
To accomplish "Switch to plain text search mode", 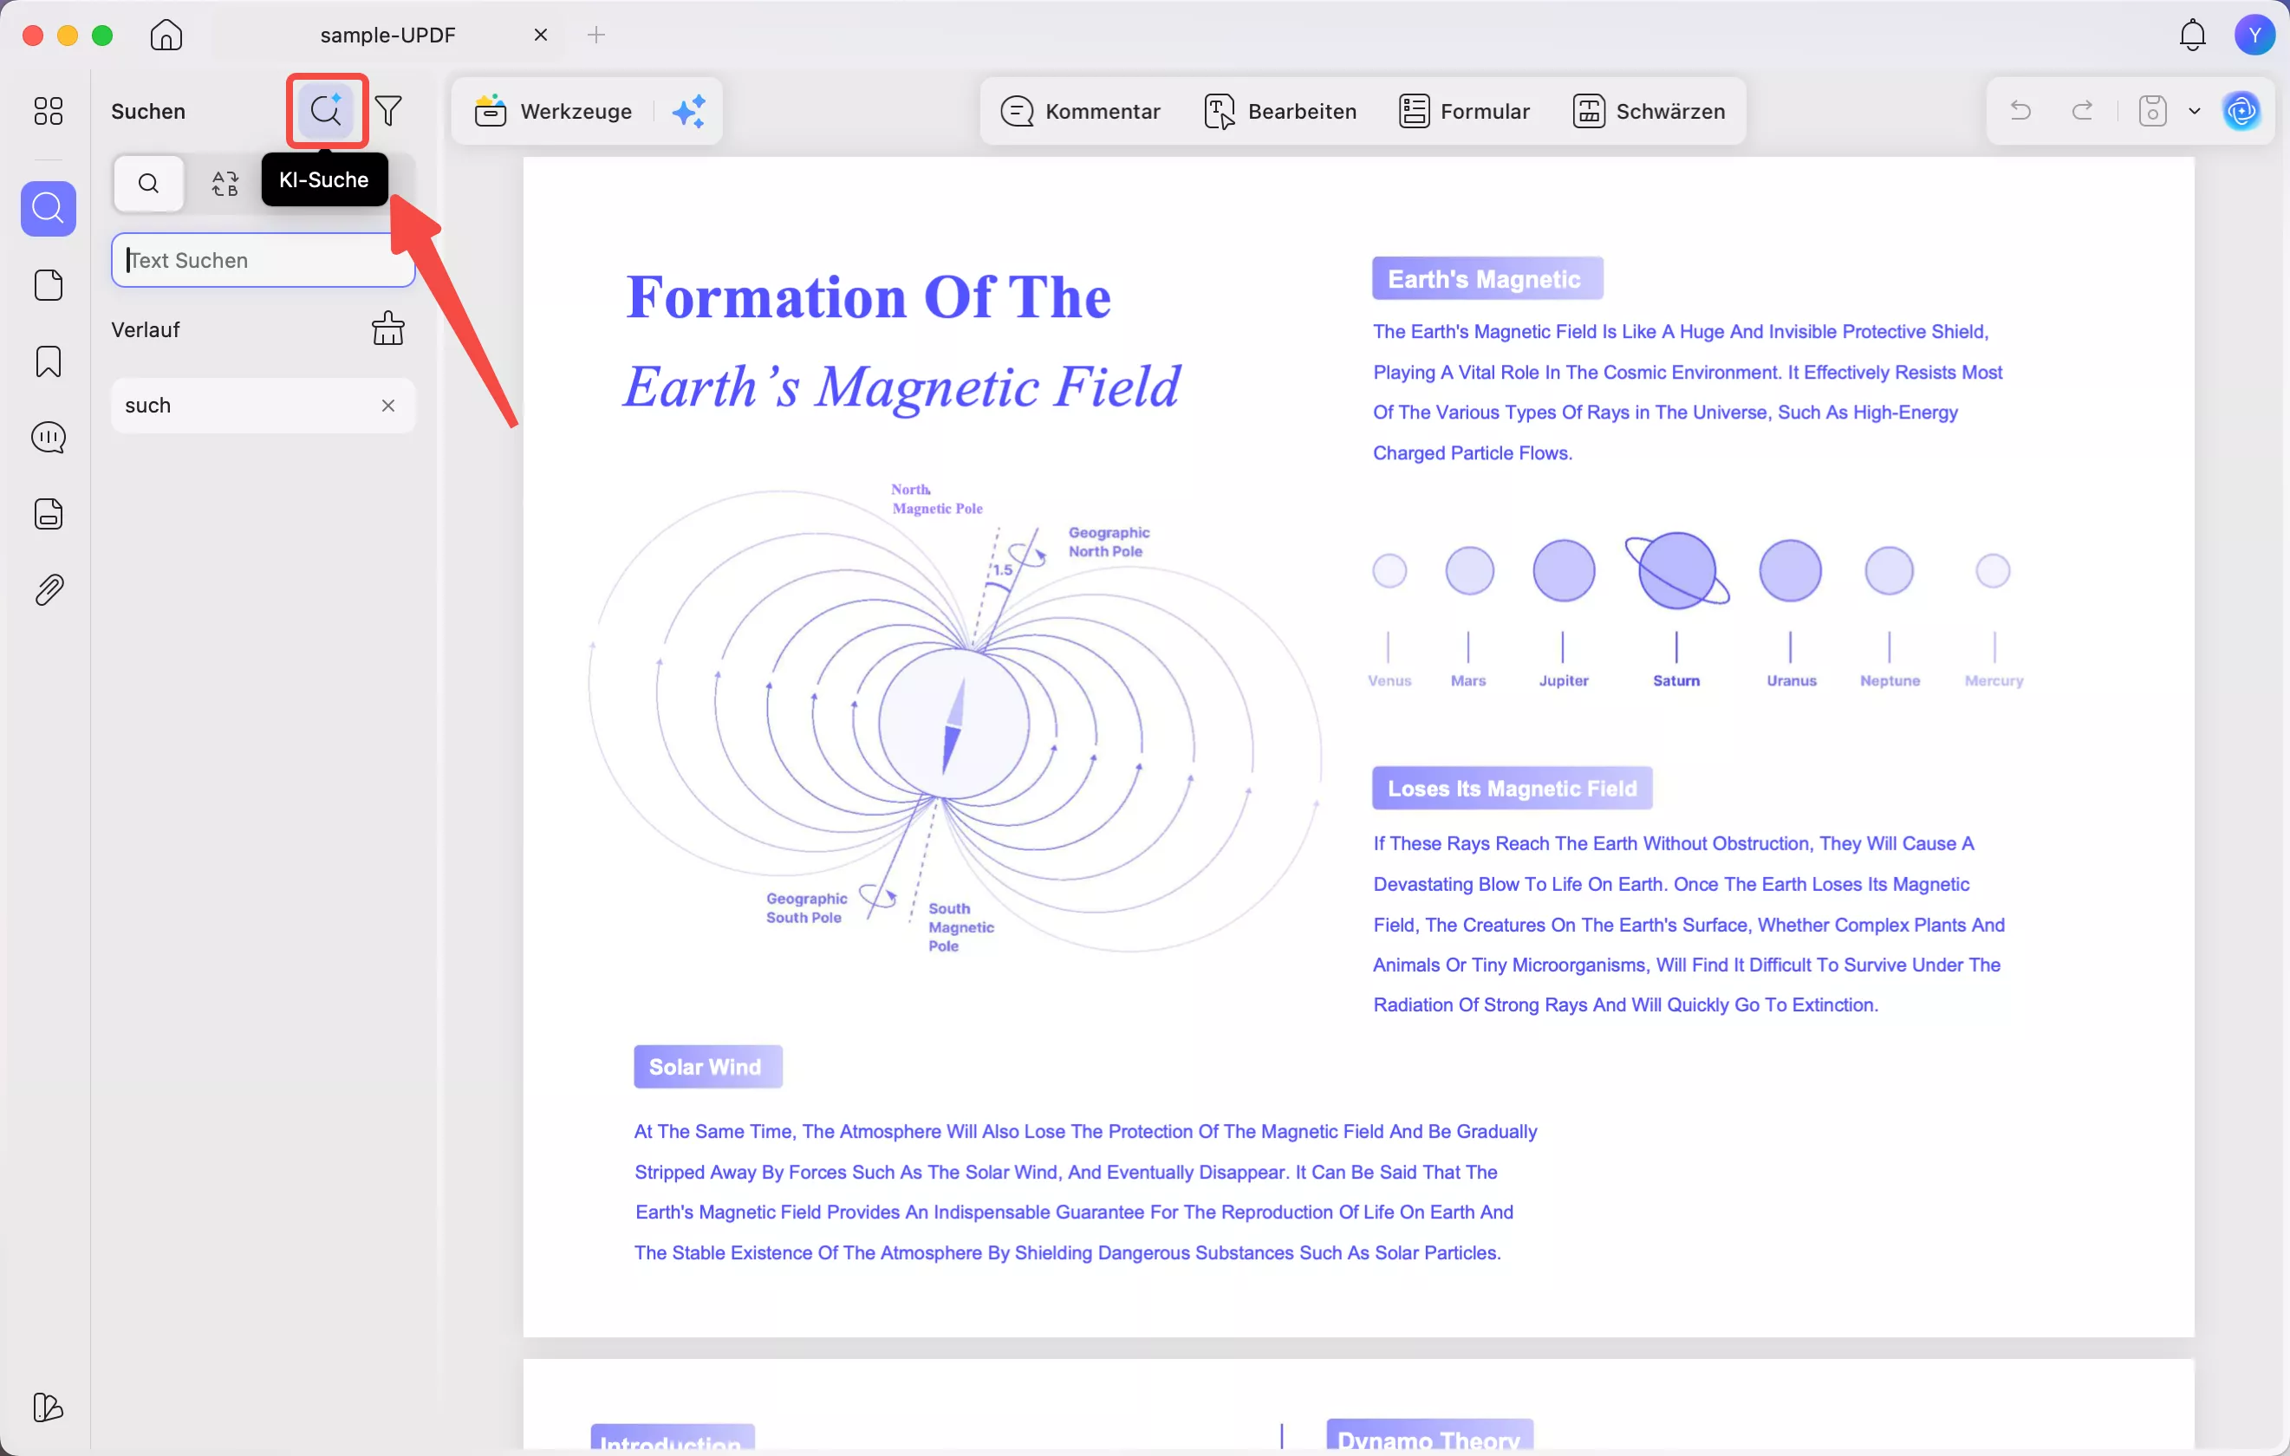I will click(x=148, y=184).
